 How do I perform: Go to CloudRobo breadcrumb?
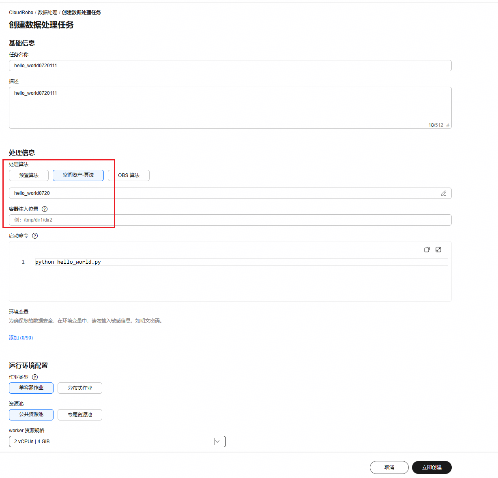pyautogui.click(x=21, y=13)
